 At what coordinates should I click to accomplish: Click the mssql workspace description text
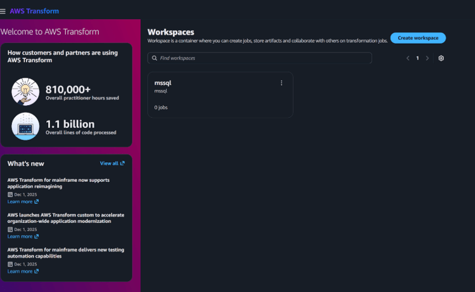(x=161, y=91)
